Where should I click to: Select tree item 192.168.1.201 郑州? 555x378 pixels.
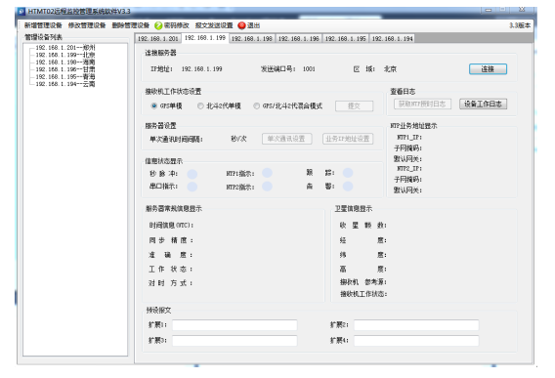[x=65, y=48]
